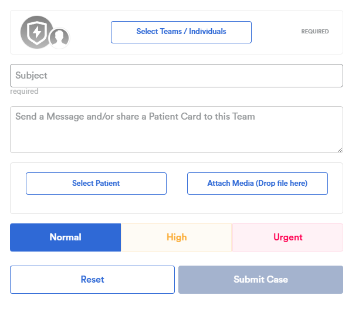Viewport: 352px width, 309px height.
Task: Click into the message text area
Action: point(176,130)
